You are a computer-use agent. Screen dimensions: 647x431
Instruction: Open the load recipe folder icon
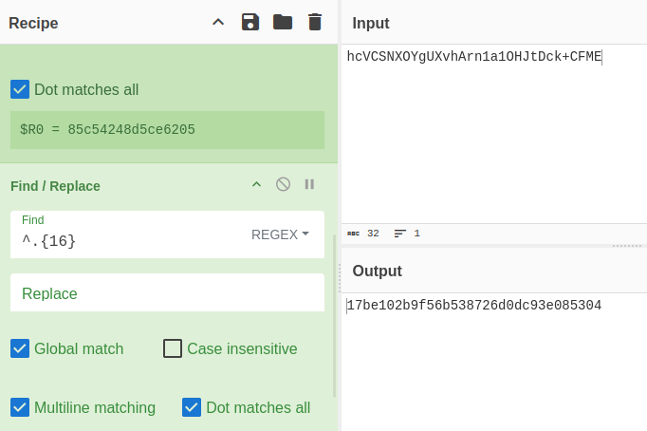tap(283, 22)
